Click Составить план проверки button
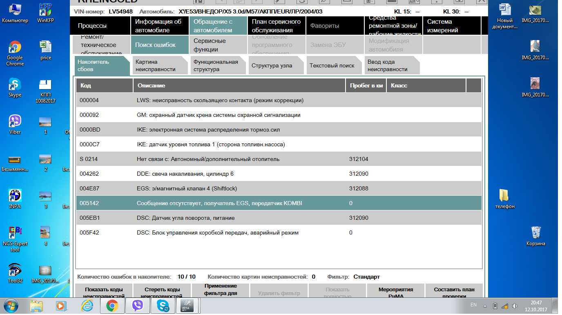 coord(454,291)
